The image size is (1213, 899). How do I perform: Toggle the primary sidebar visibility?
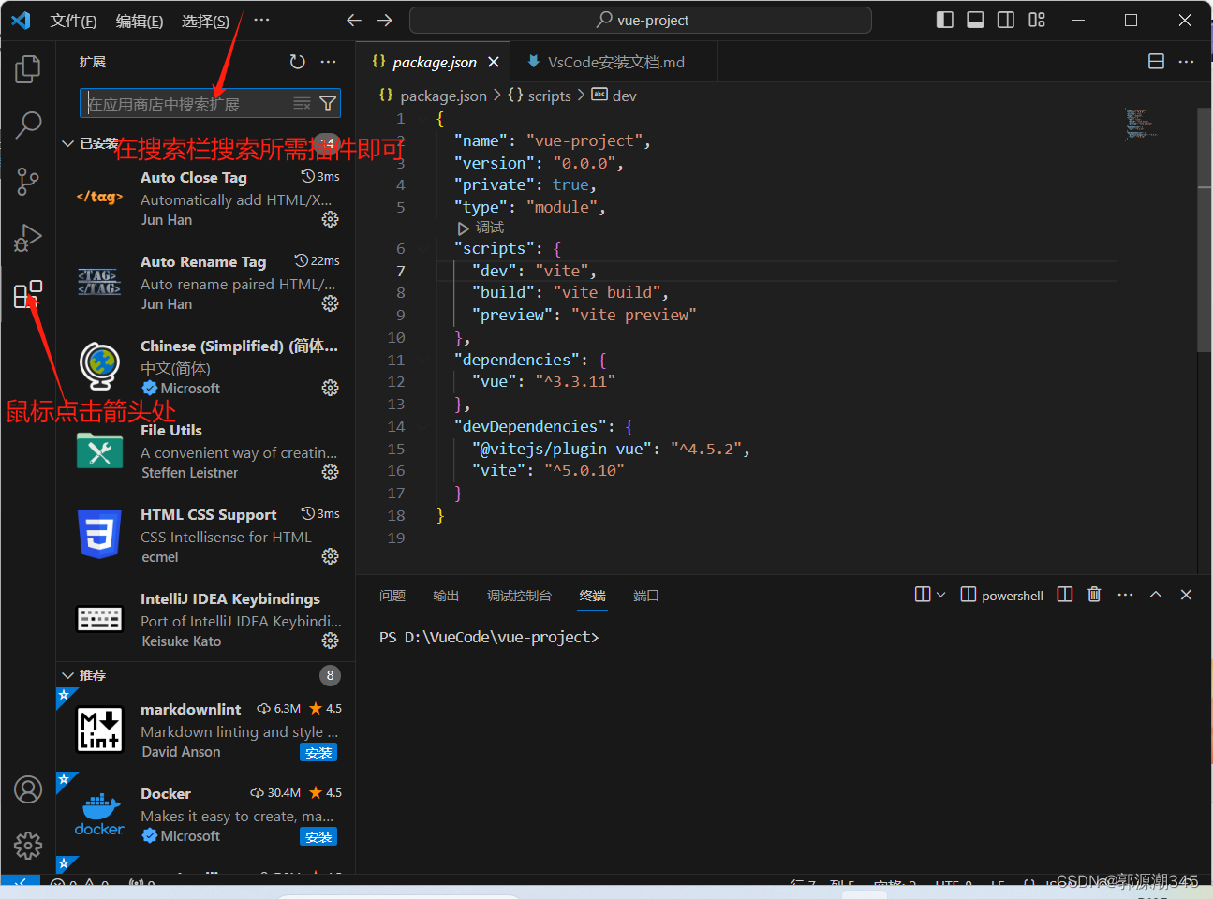[x=945, y=19]
